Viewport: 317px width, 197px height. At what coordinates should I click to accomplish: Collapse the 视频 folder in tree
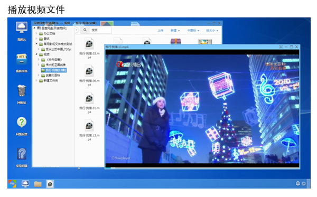pyautogui.click(x=36, y=54)
